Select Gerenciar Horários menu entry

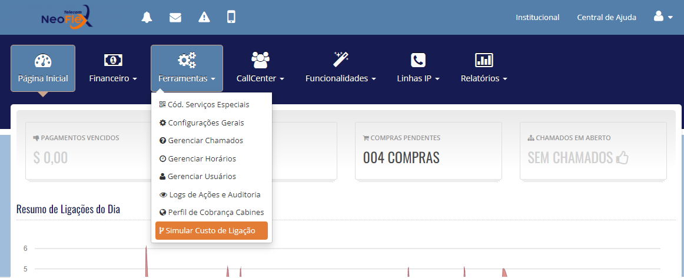211,158
